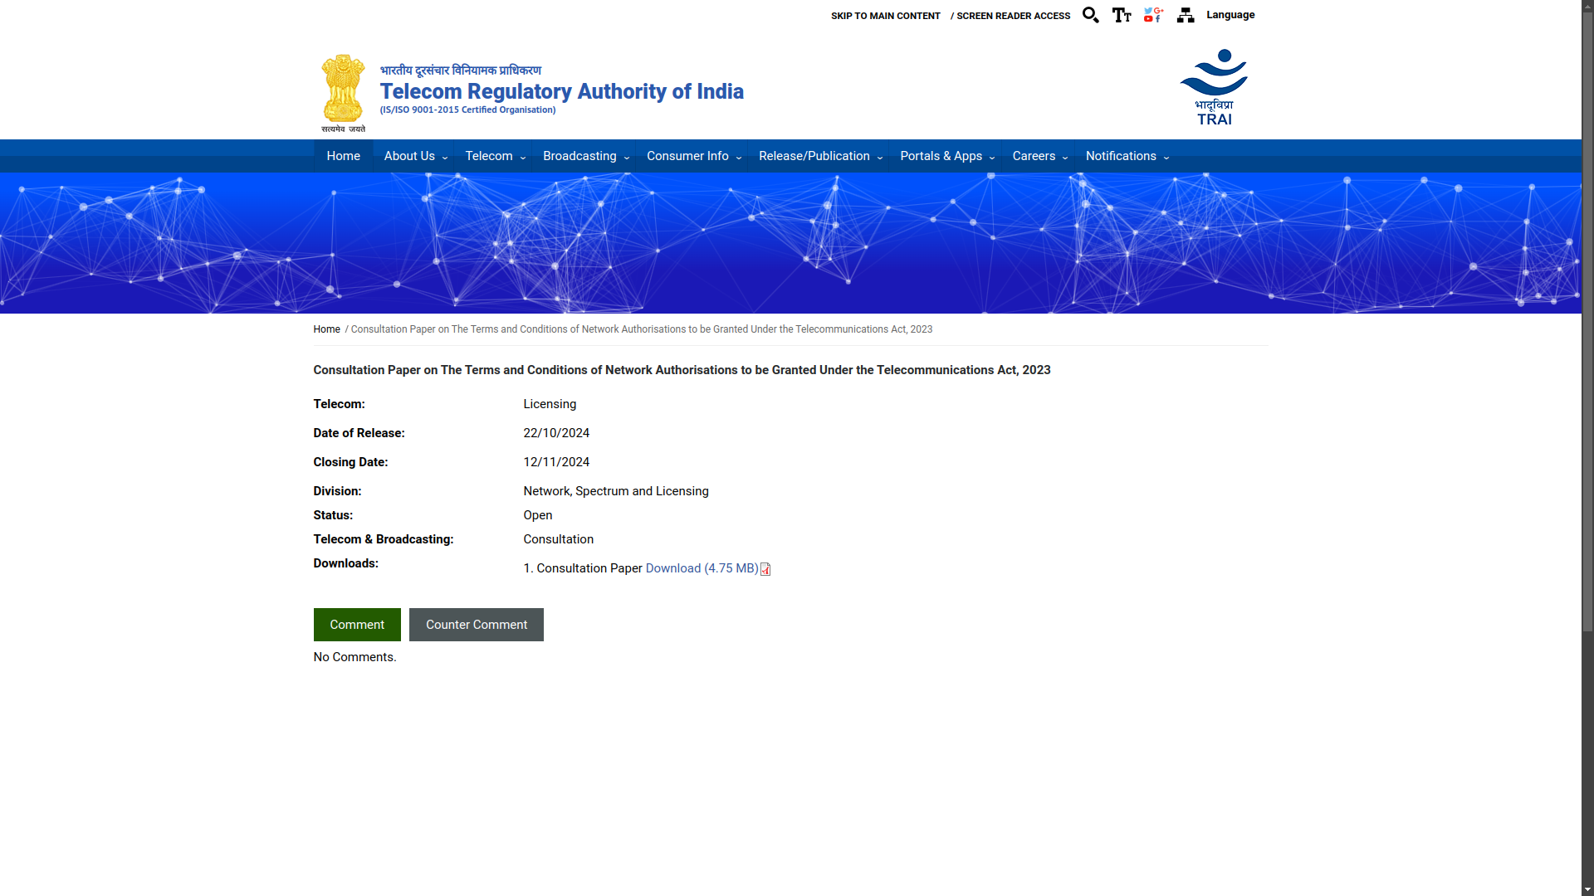The image size is (1594, 896).
Task: Go to the Home nav tab
Action: (343, 156)
